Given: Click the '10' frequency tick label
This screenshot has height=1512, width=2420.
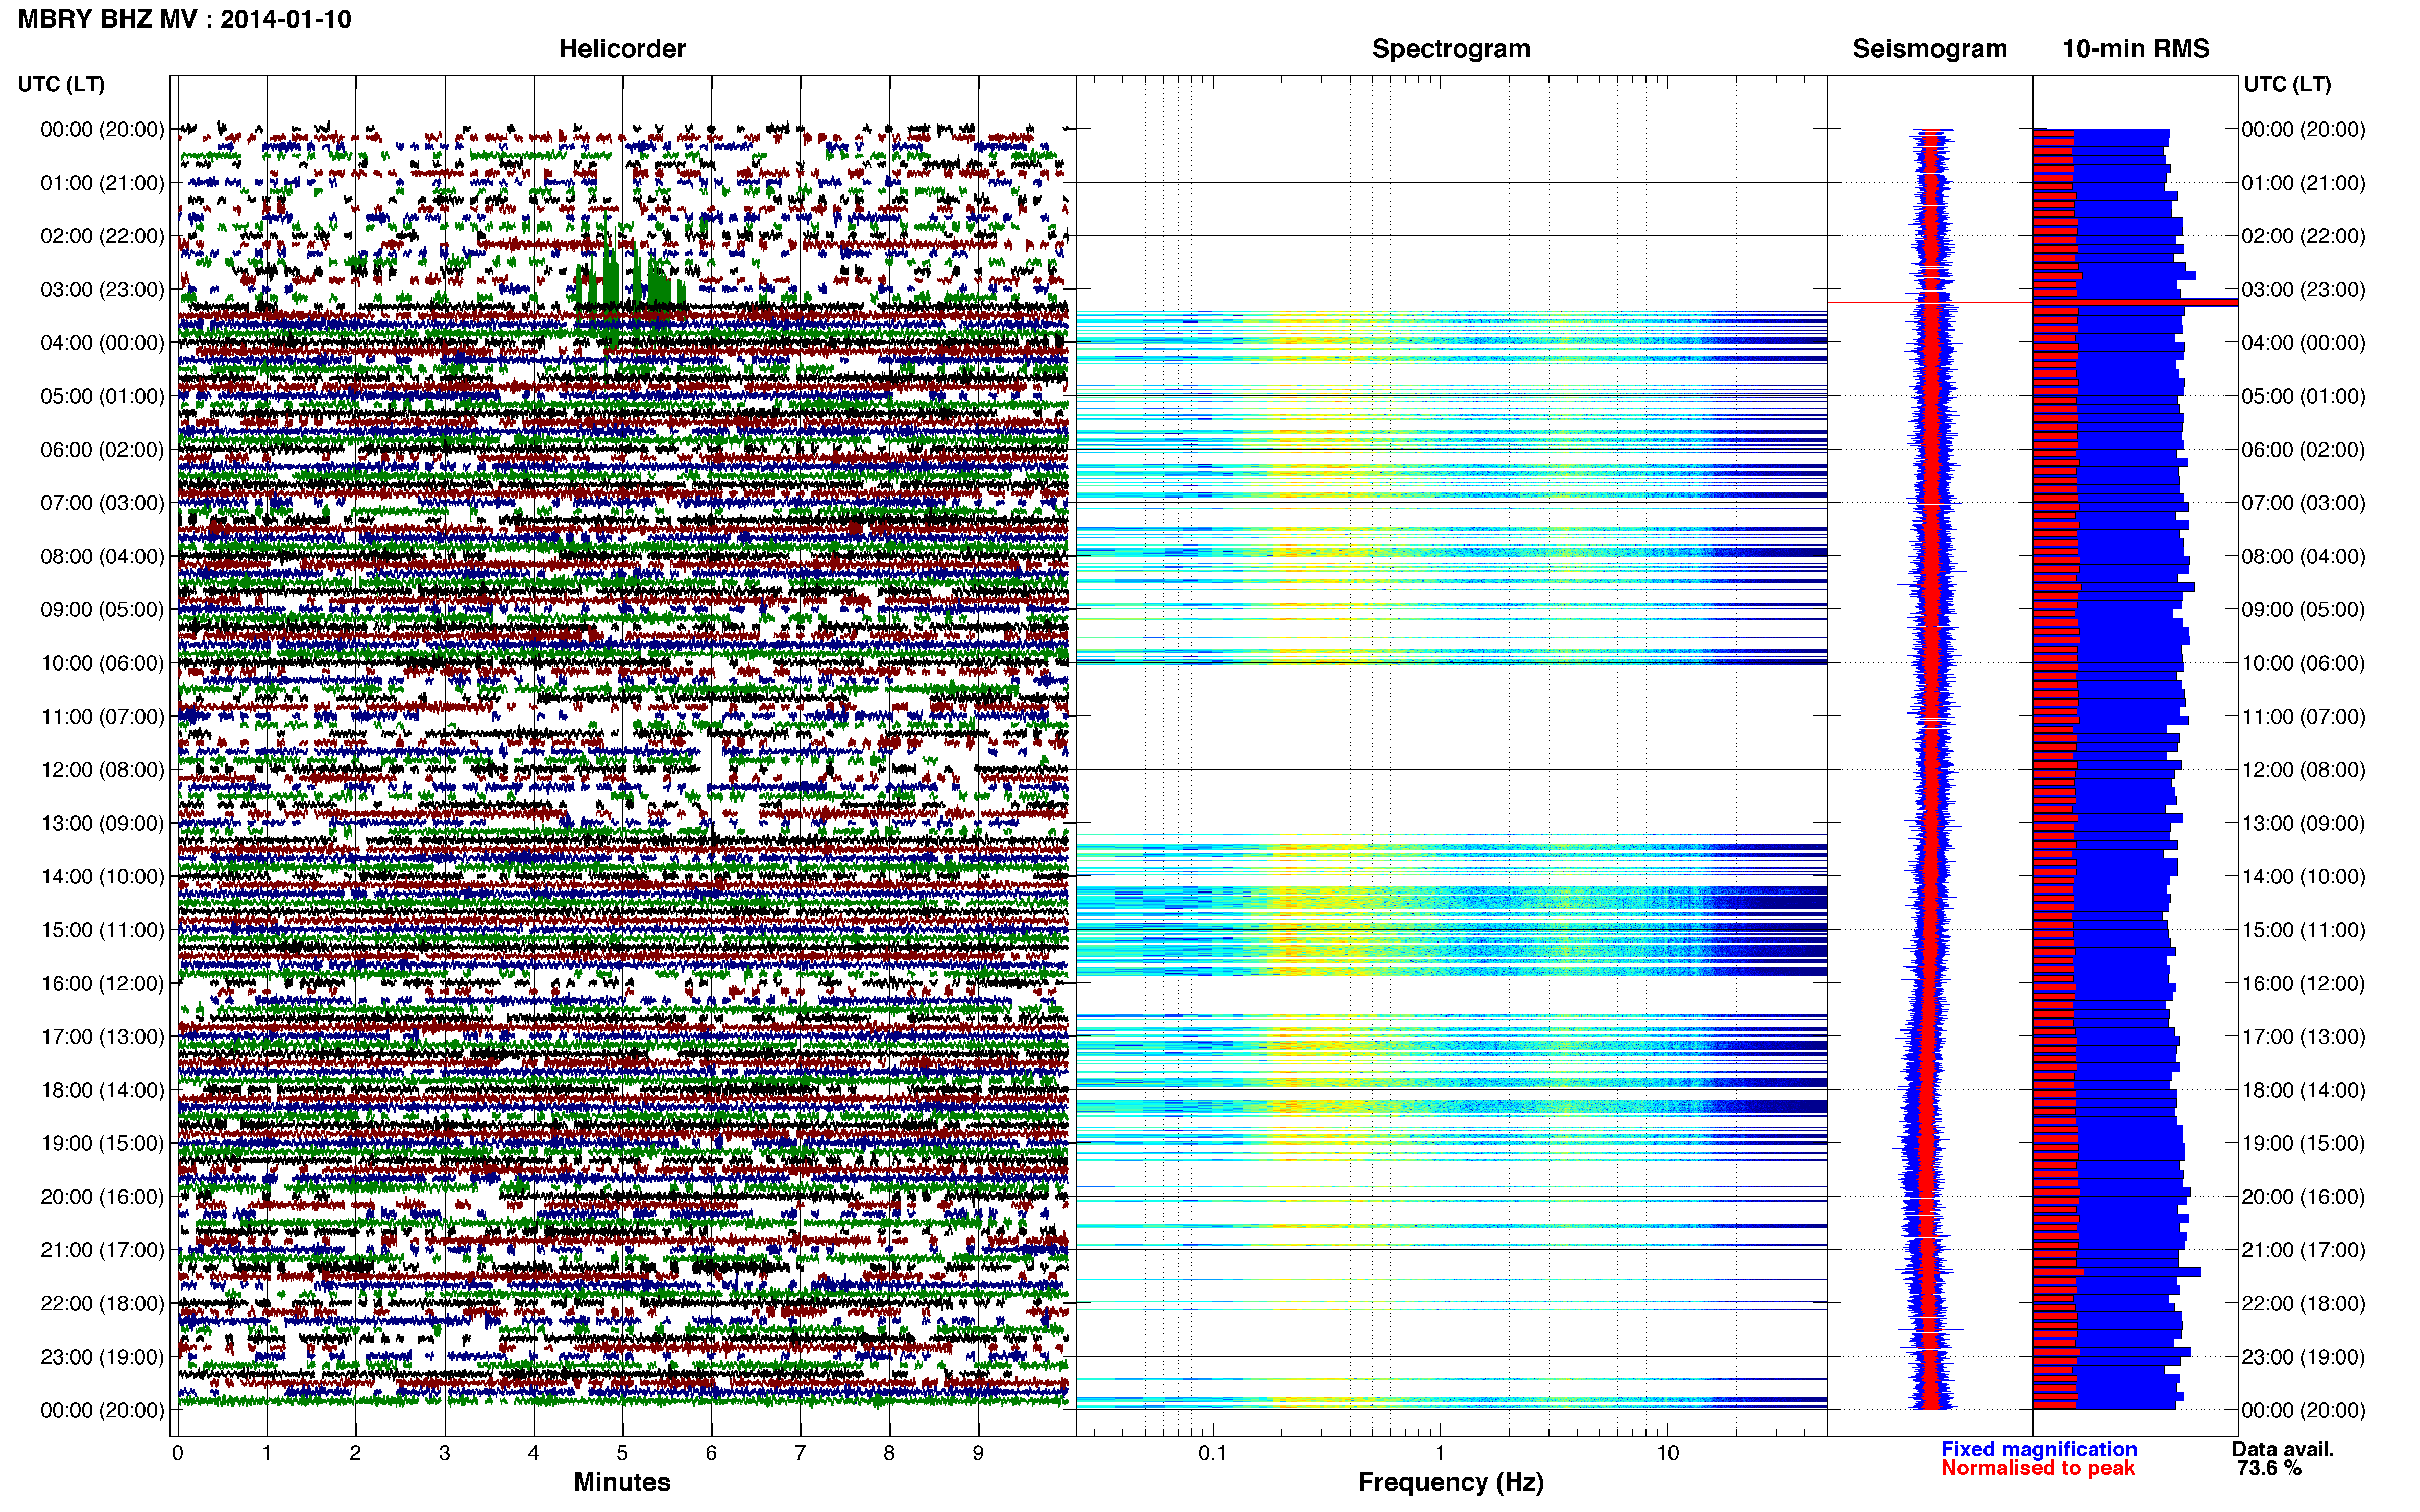Looking at the screenshot, I should [x=1667, y=1453].
